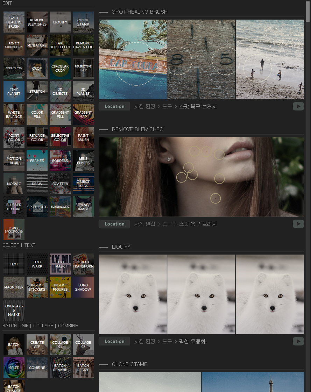Image resolution: width=311 pixels, height=392 pixels.
Task: Select the Frames tile
Action: [x=37, y=161]
